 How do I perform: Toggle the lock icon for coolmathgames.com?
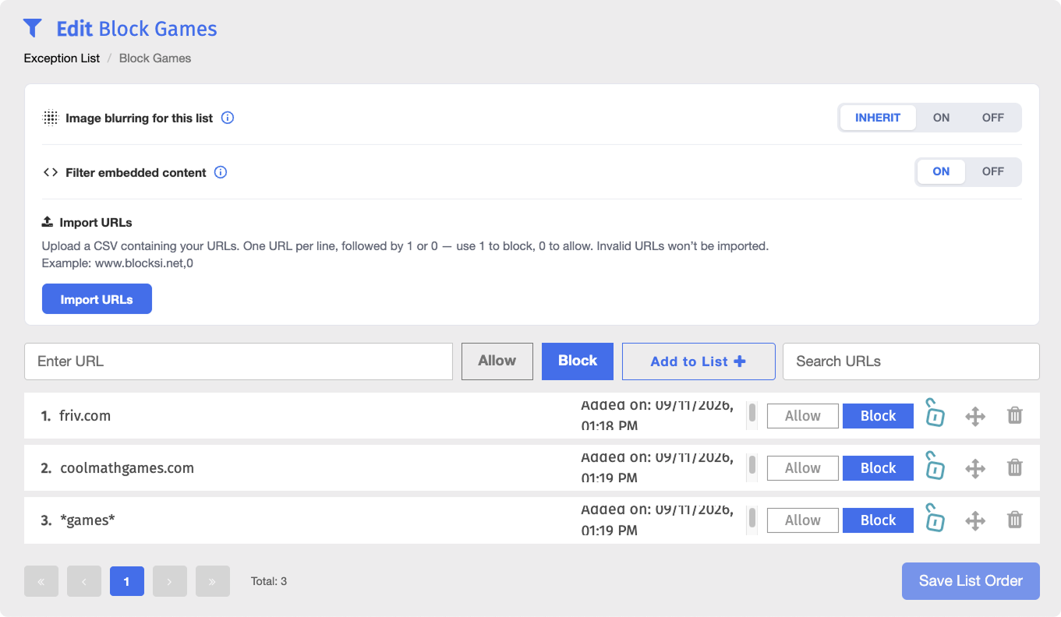coord(935,465)
